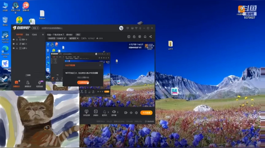Expand microphone options arrow
The height and width of the screenshot is (148, 265).
point(108,112)
